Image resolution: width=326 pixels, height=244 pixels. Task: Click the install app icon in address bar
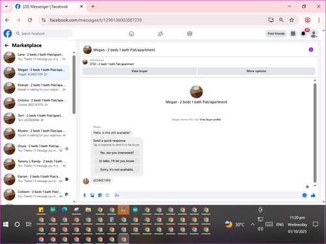(x=271, y=20)
